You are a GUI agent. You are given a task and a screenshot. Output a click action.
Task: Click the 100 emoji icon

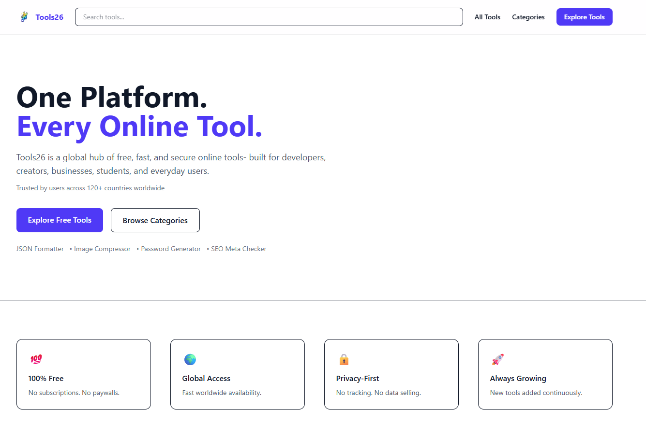point(36,359)
